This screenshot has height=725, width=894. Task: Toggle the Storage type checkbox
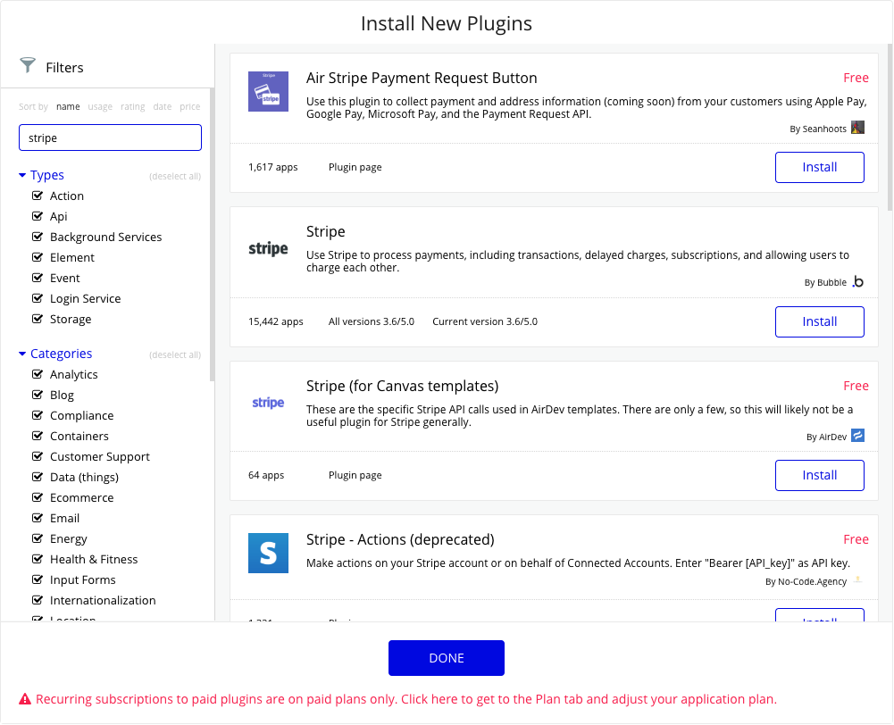(x=38, y=319)
